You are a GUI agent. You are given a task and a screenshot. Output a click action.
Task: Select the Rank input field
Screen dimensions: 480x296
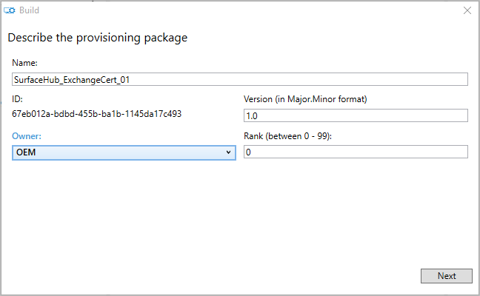pos(356,152)
